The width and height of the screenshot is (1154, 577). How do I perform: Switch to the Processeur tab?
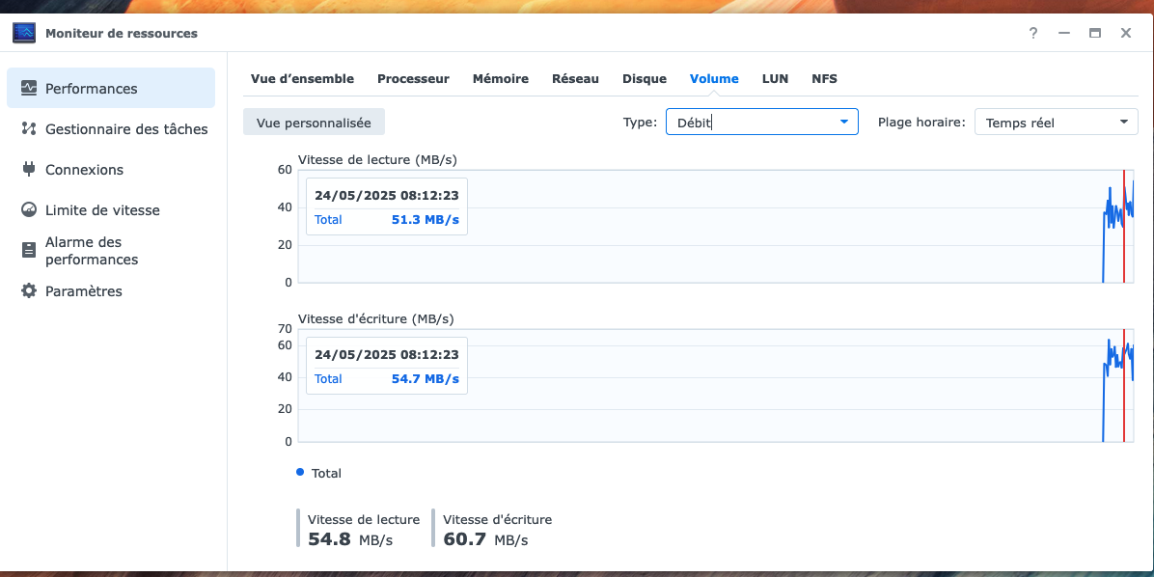[413, 79]
